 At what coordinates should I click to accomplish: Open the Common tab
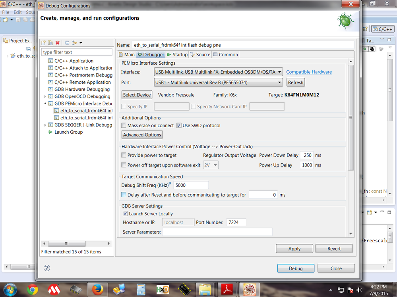[226, 55]
